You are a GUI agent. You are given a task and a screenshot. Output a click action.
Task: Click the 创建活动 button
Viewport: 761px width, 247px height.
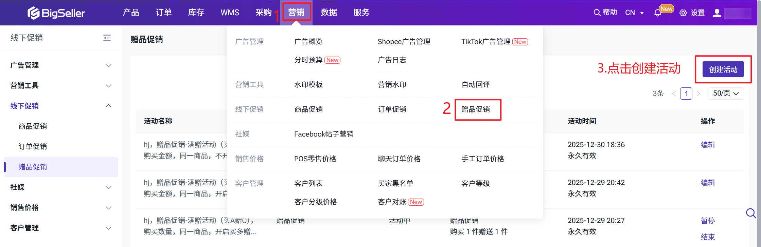coord(723,69)
